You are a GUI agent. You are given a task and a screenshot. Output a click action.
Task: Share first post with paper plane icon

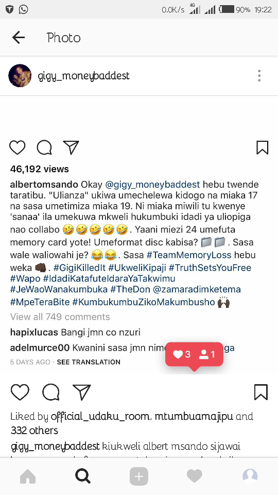71,147
